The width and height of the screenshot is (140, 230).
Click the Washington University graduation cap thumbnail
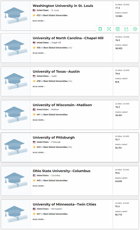pos(16,16)
